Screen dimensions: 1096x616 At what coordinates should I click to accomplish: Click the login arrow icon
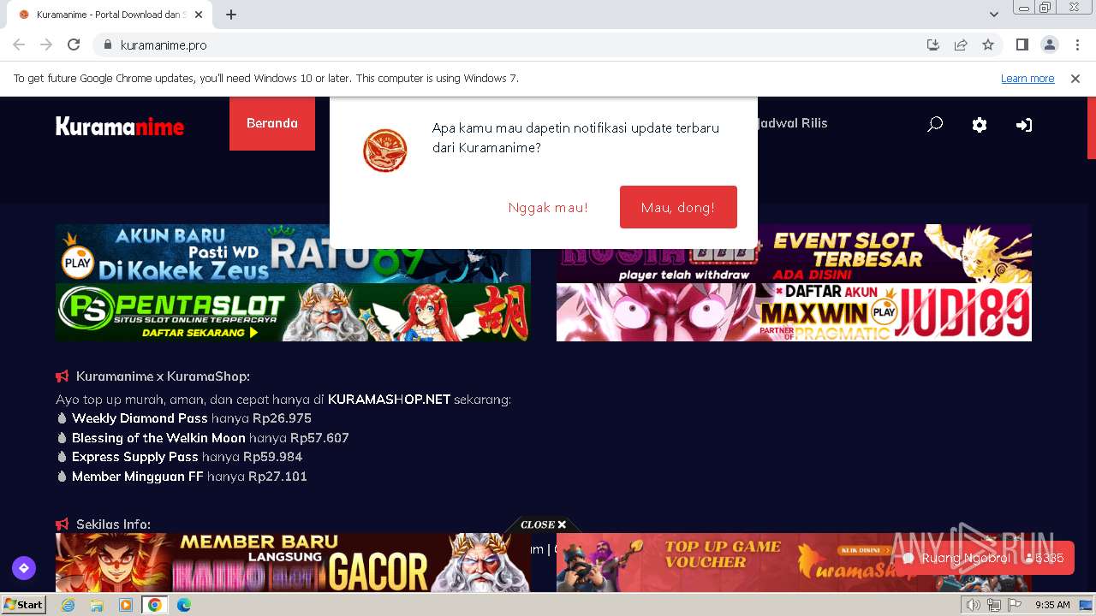[x=1024, y=125]
